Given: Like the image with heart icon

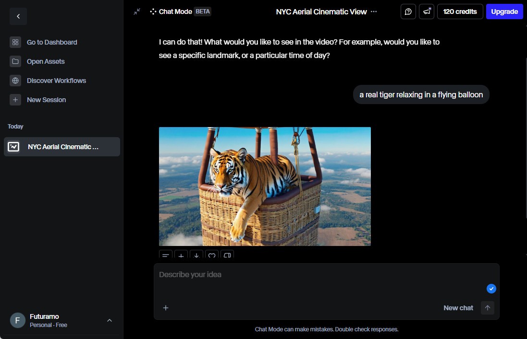Looking at the screenshot, I should [x=212, y=255].
